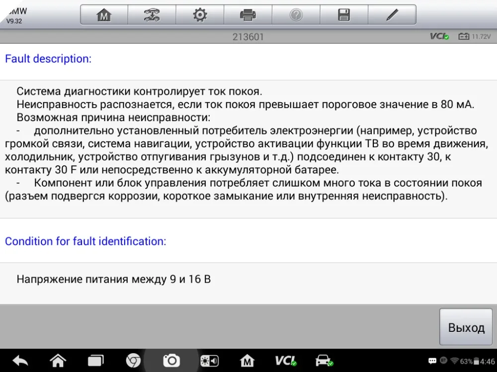The image size is (497, 372).
Task: Go back using Android back arrow
Action: click(20, 361)
